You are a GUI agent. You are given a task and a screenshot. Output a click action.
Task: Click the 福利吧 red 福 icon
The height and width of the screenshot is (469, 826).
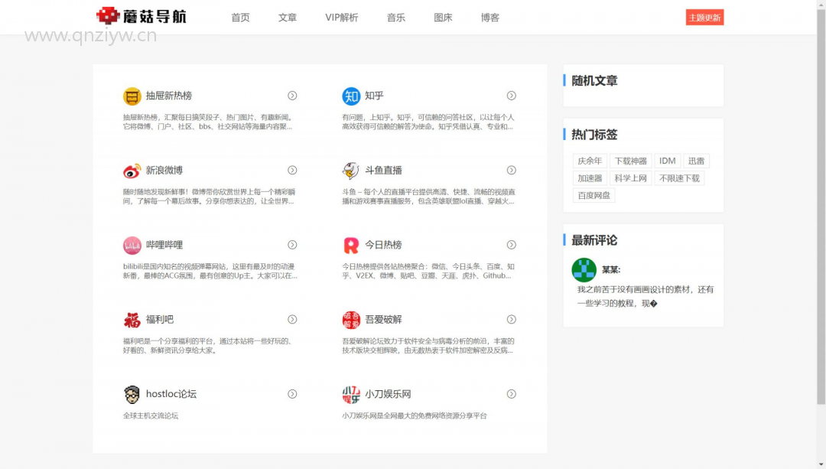(132, 320)
